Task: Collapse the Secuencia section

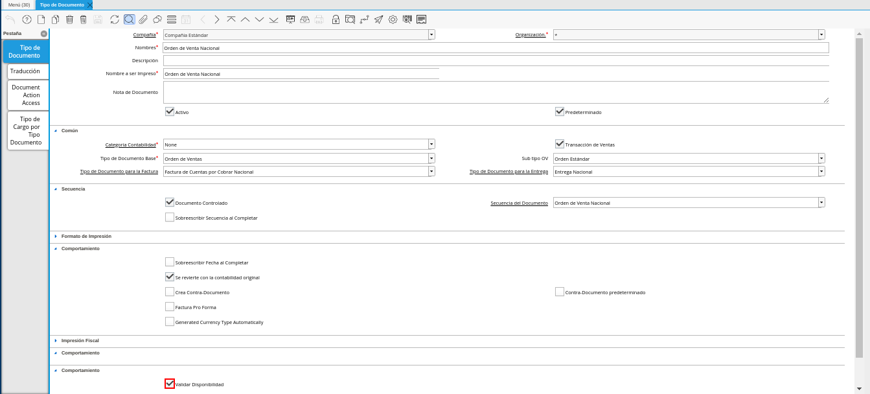Action: tap(56, 189)
